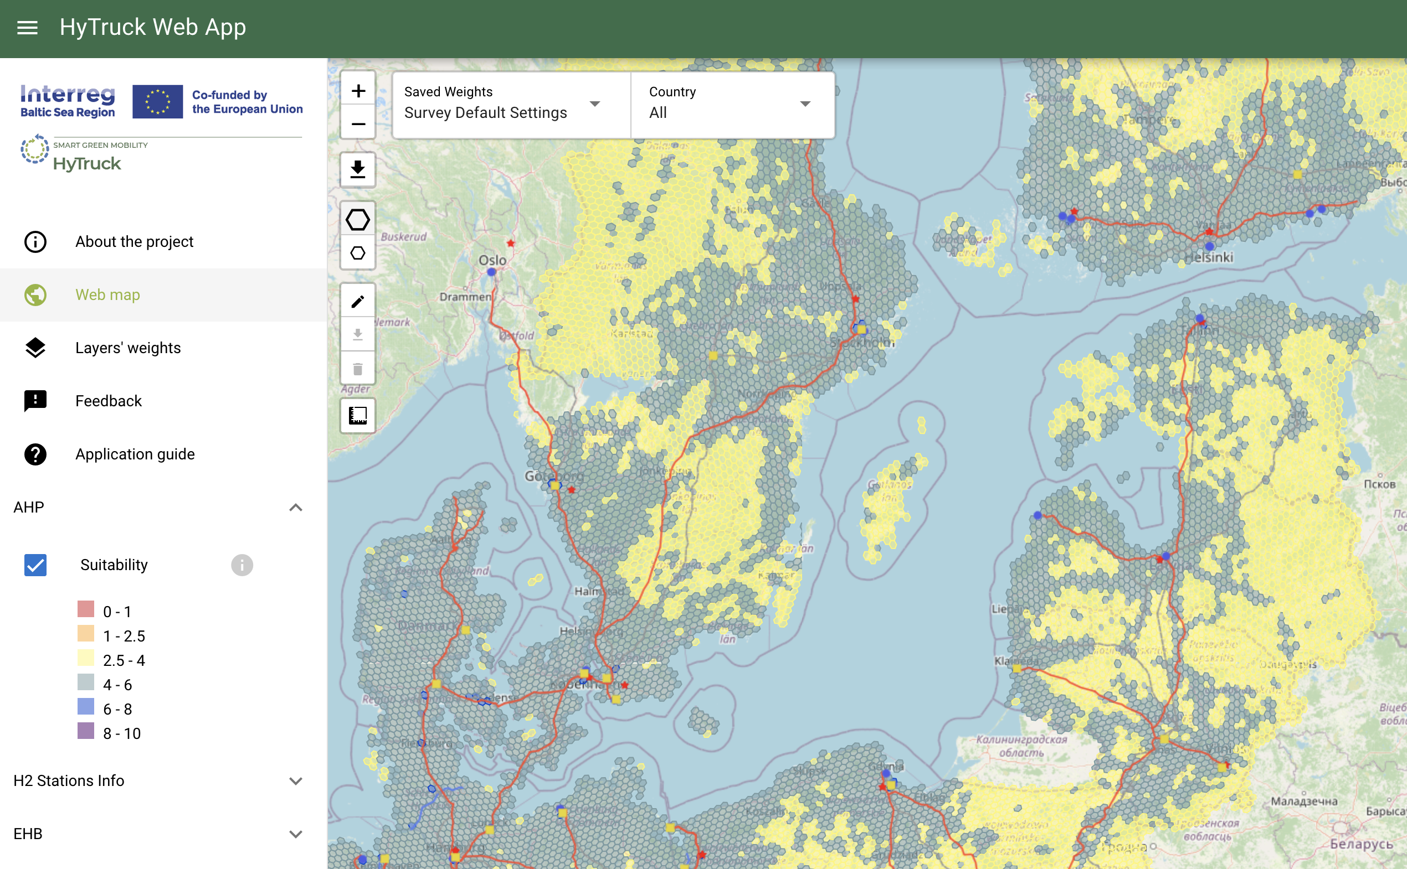Uncheck the Suitability layer checkbox
The image size is (1407, 869).
pyautogui.click(x=35, y=565)
